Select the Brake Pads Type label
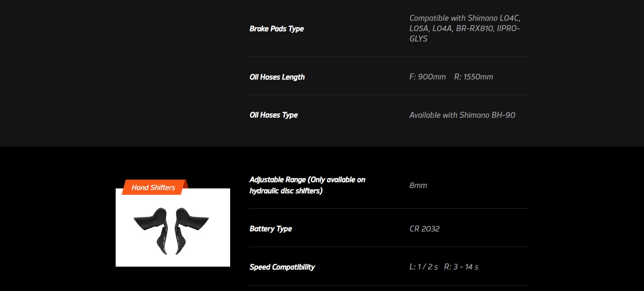 (277, 29)
